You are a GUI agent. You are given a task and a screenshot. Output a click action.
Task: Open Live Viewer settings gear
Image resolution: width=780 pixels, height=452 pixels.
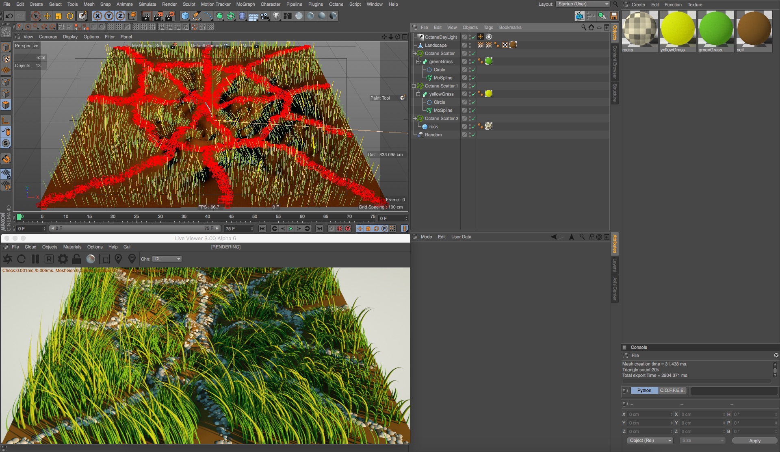[63, 259]
